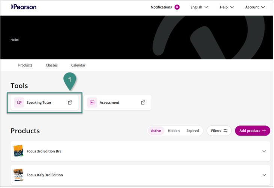Image resolution: width=274 pixels, height=188 pixels.
Task: Click the Assessment A+ icon
Action: 92,103
